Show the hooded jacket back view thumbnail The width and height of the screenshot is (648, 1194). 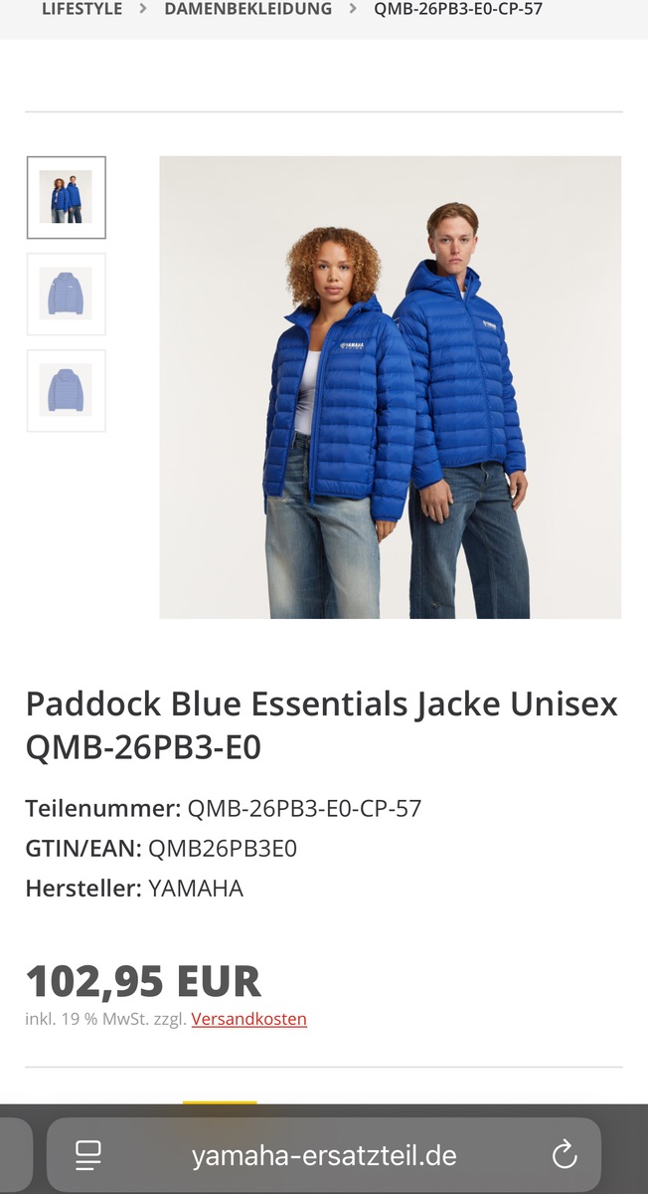[x=67, y=390]
